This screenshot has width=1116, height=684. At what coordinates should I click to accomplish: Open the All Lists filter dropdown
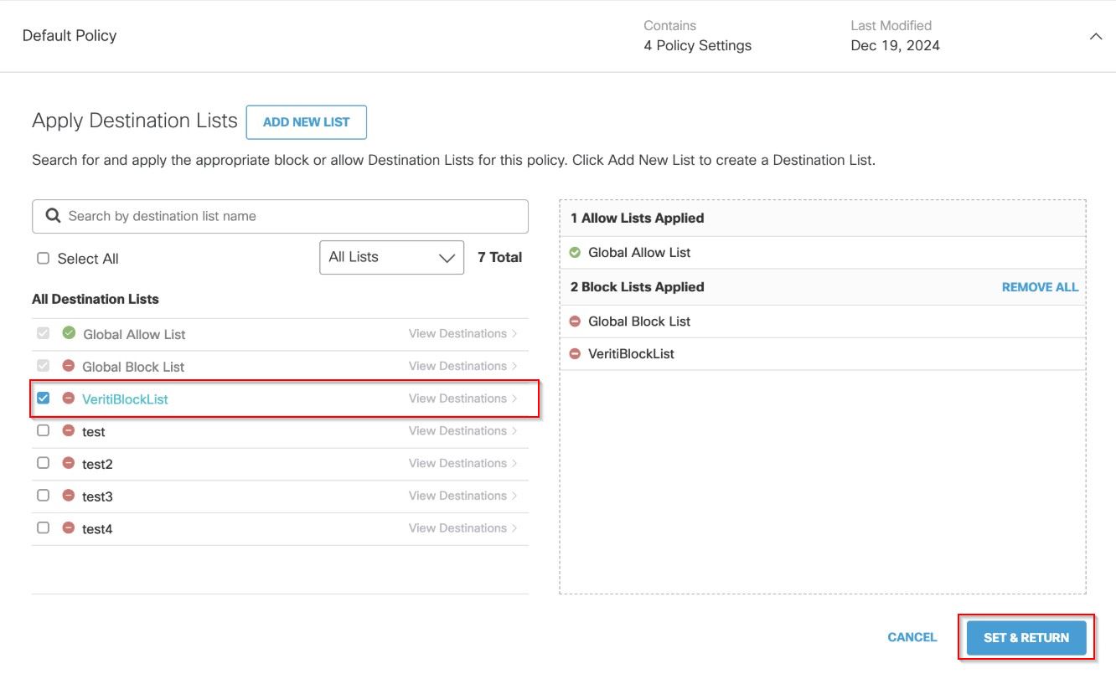[391, 258]
